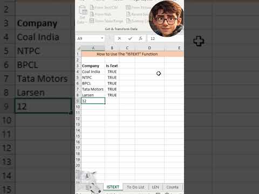Select column C header
259x194 pixels.
click(127, 48)
